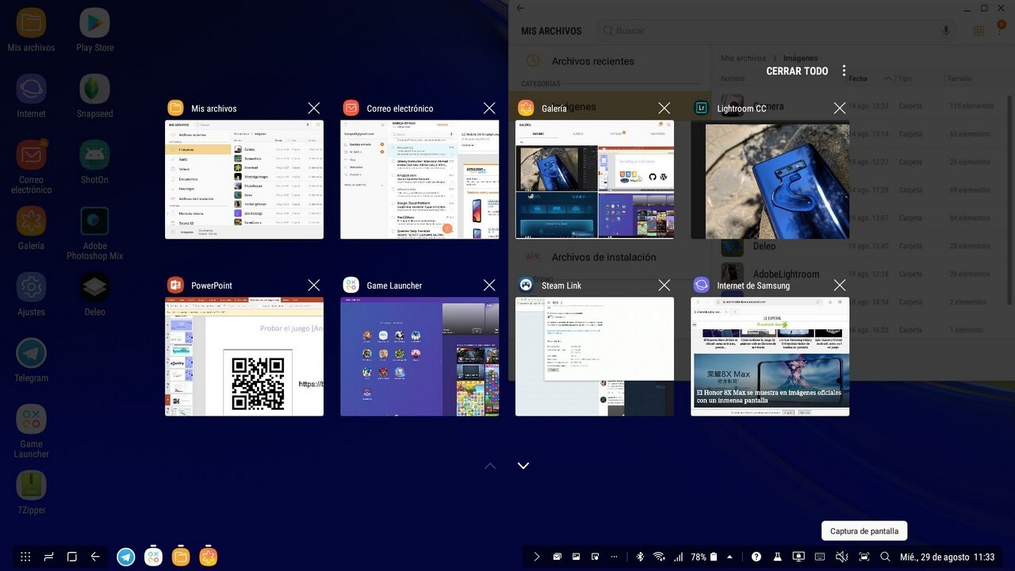Screen dimensions: 1015x571
Task: Open the Steam Link preview thumbnail
Action: coord(595,356)
